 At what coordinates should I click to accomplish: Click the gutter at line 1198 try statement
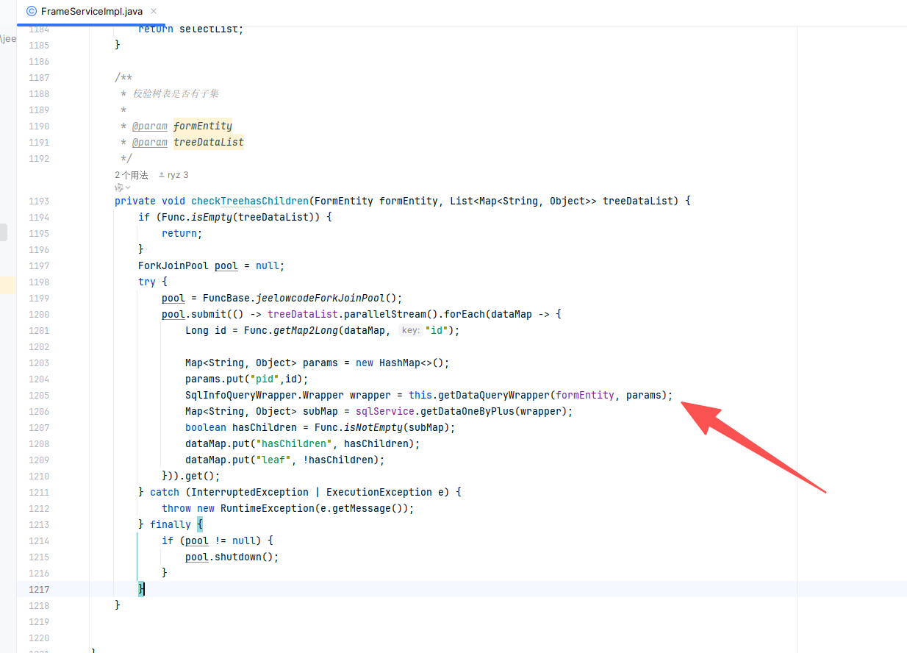[38, 282]
